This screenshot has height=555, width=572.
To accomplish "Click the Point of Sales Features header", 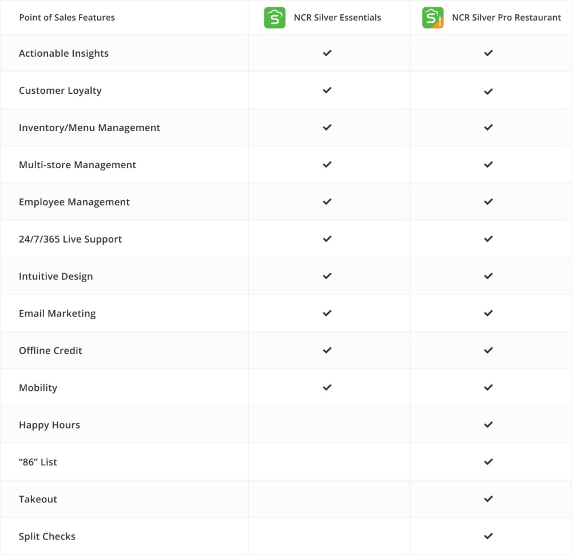I will point(67,18).
